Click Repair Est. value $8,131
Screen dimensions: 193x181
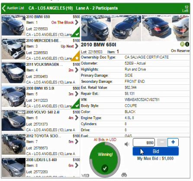[x=129, y=94]
